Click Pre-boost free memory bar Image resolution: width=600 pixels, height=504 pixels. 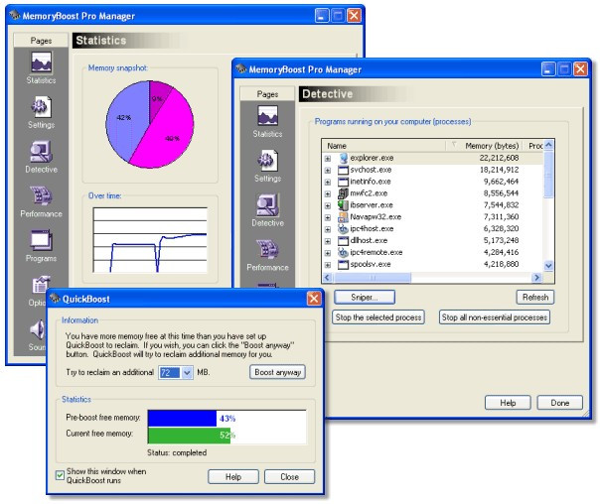(183, 419)
